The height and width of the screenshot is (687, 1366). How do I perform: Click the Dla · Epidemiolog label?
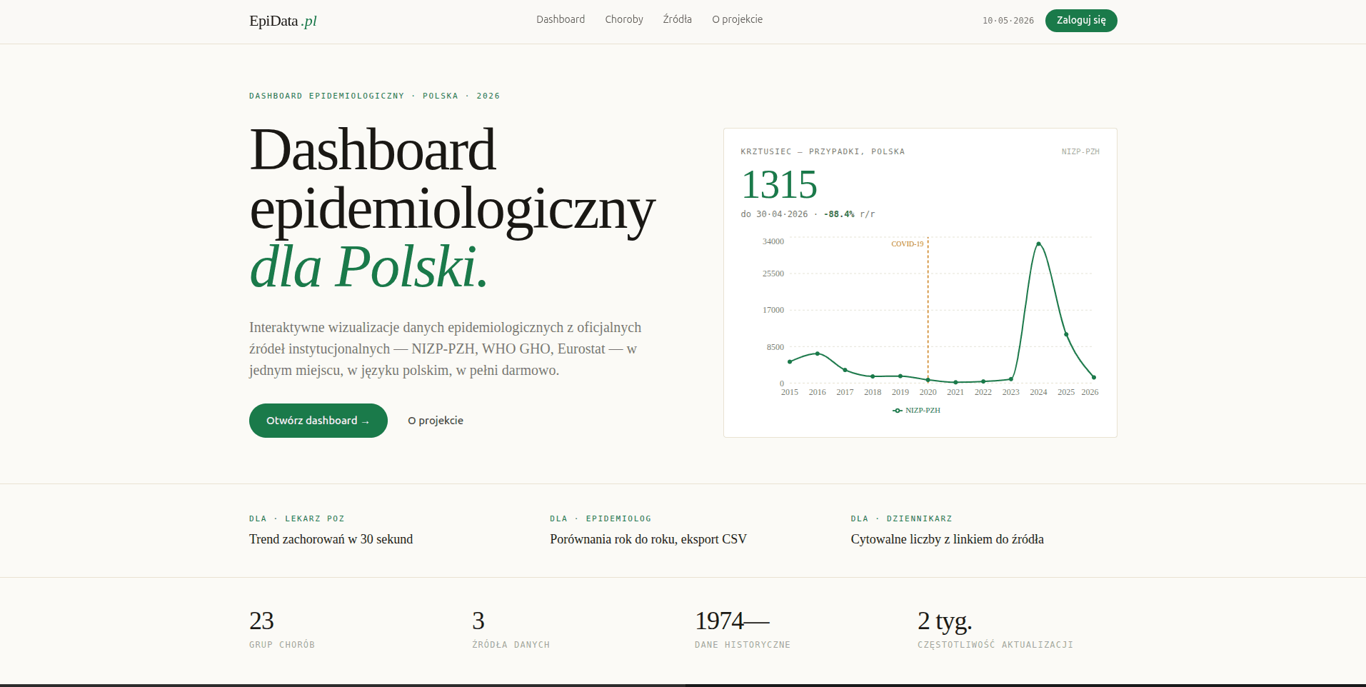coord(601,518)
